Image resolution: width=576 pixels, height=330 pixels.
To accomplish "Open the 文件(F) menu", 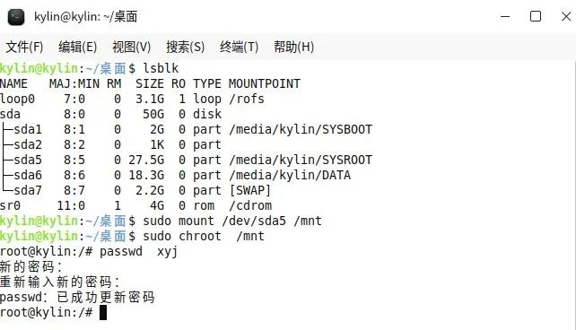I will click(x=24, y=47).
